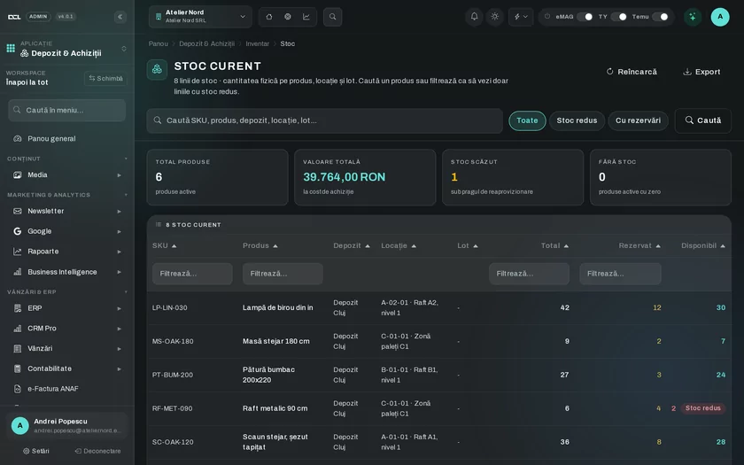Collapse the Conținut section header
Screen dimensions: 744x465
66,159
